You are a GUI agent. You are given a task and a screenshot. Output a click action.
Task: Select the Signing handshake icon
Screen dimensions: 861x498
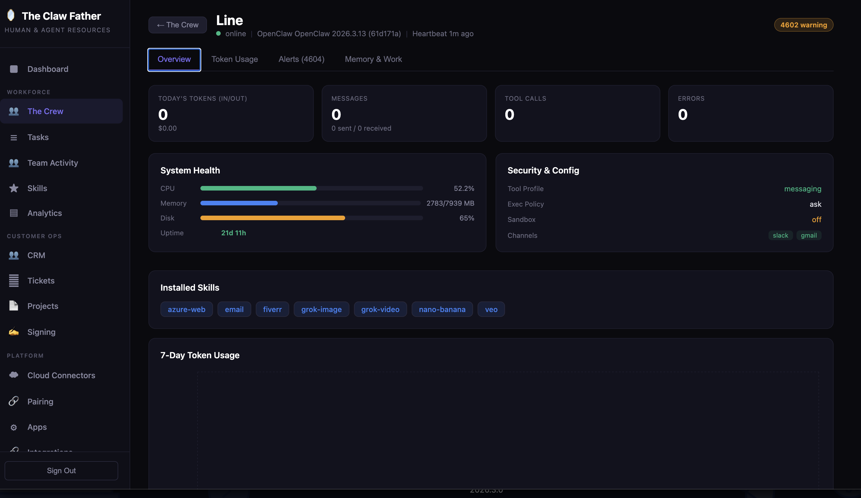click(14, 331)
